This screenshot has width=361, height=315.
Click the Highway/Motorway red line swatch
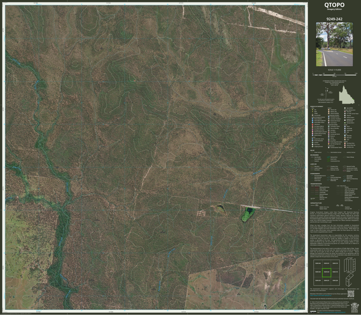coord(317,187)
